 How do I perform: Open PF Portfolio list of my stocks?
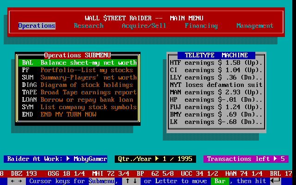click(78, 70)
